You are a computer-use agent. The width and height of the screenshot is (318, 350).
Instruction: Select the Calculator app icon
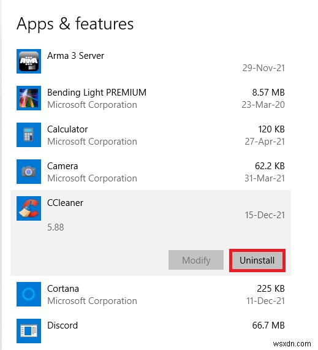tap(29, 135)
